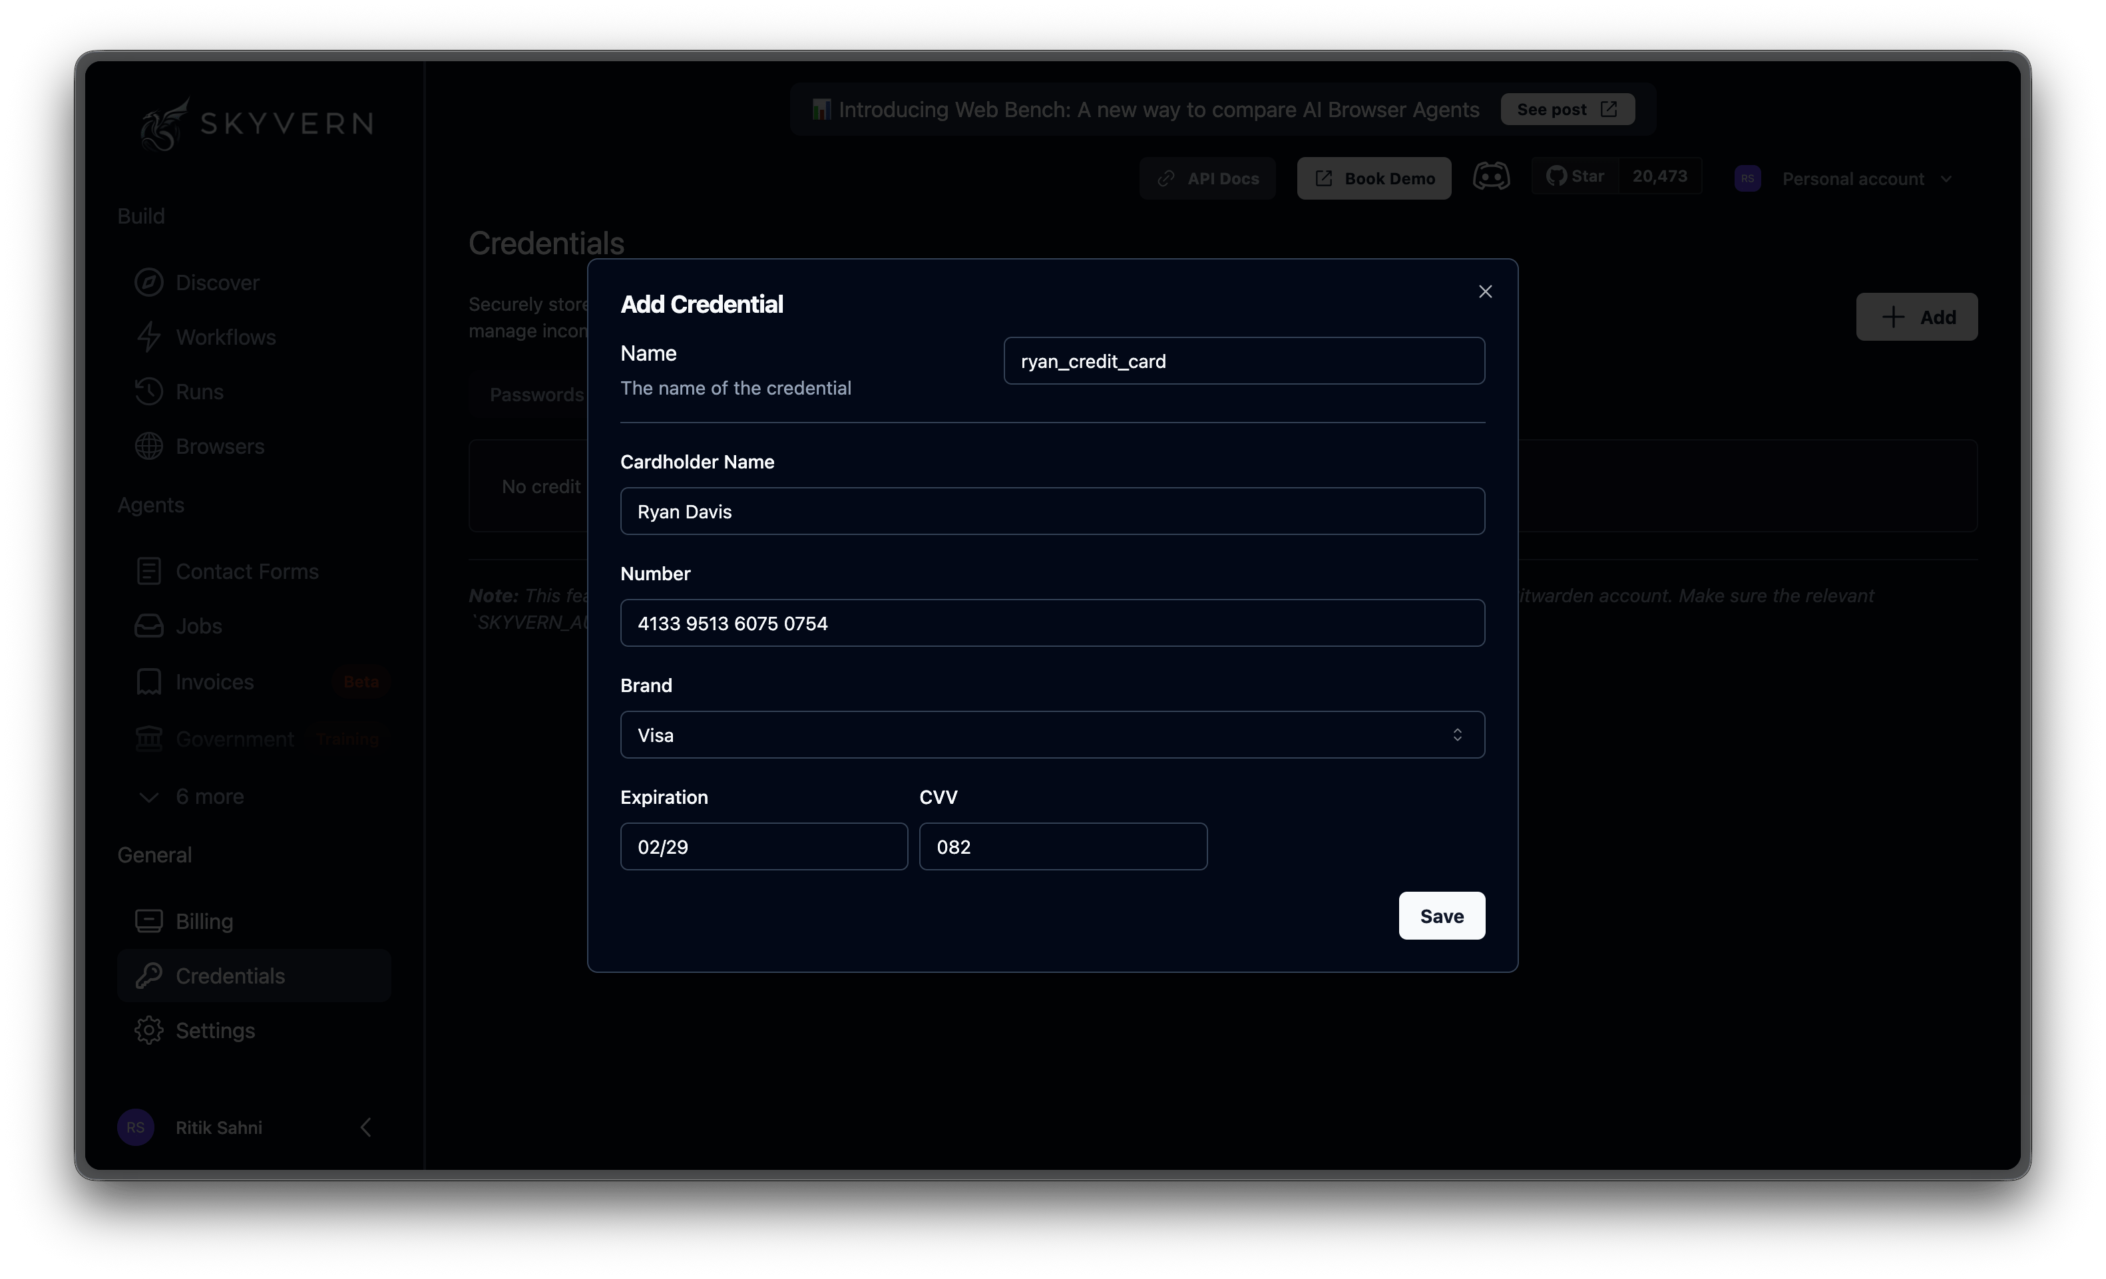The image size is (2106, 1279).
Task: Click See post on the banner
Action: (1567, 109)
